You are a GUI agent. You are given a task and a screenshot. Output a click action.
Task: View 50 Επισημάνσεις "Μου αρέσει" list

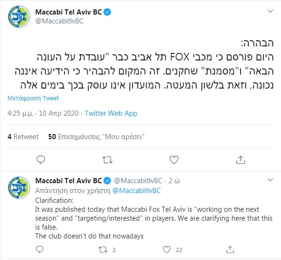pyautogui.click(x=96, y=137)
